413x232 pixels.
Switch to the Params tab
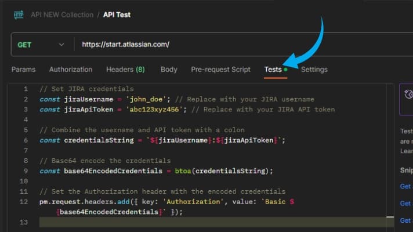[x=23, y=70]
